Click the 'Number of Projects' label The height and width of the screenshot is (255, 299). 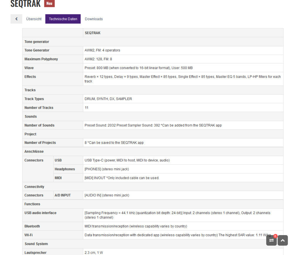[40, 142]
